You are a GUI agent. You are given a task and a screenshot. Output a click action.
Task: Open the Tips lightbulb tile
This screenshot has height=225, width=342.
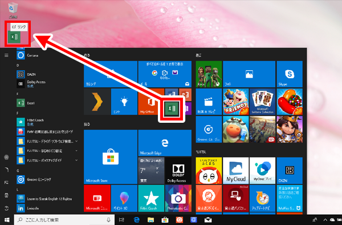[124, 102]
